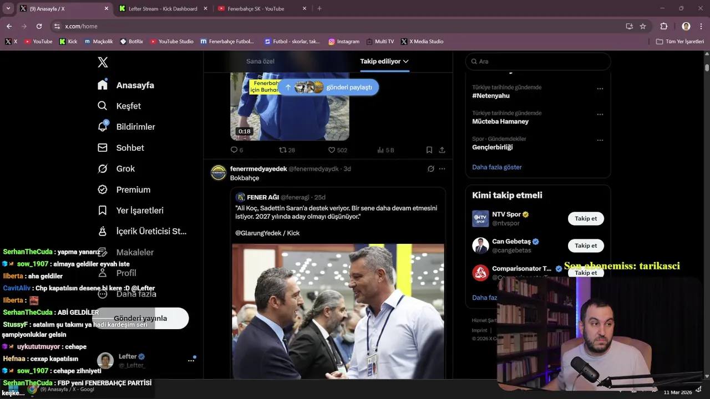Open Grok from sidebar
This screenshot has height=399, width=710.
point(116,168)
